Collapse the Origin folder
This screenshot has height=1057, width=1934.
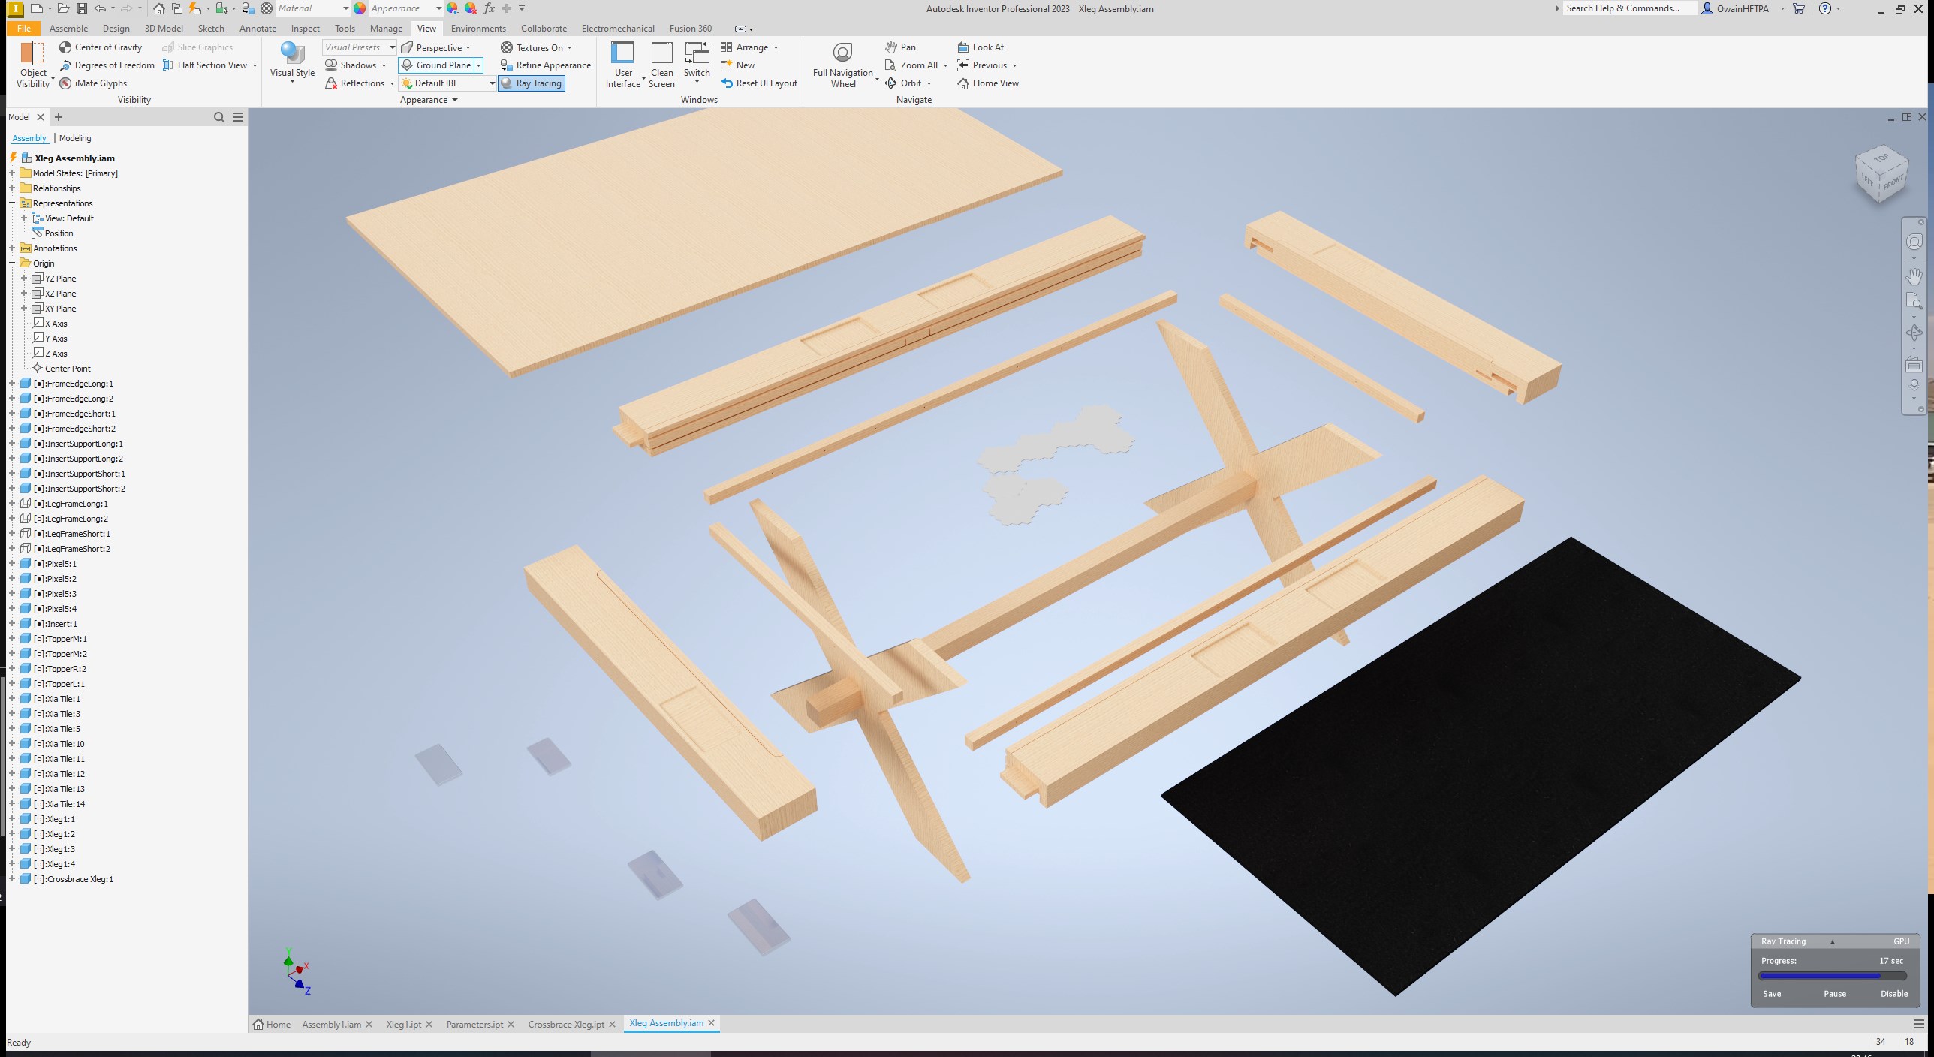pyautogui.click(x=12, y=263)
